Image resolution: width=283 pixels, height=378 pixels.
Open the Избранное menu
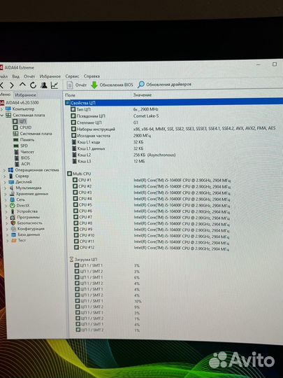click(x=50, y=76)
